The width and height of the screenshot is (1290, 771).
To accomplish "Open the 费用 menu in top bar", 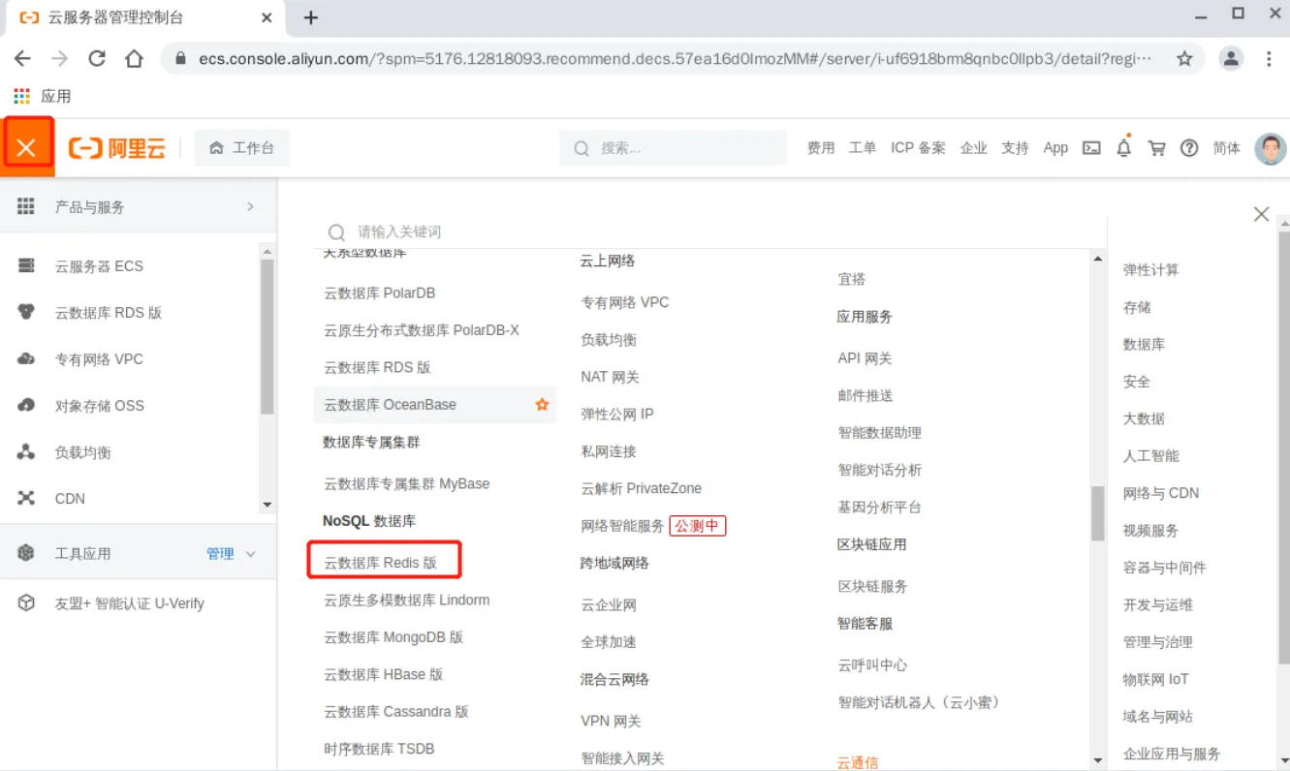I will 821,148.
